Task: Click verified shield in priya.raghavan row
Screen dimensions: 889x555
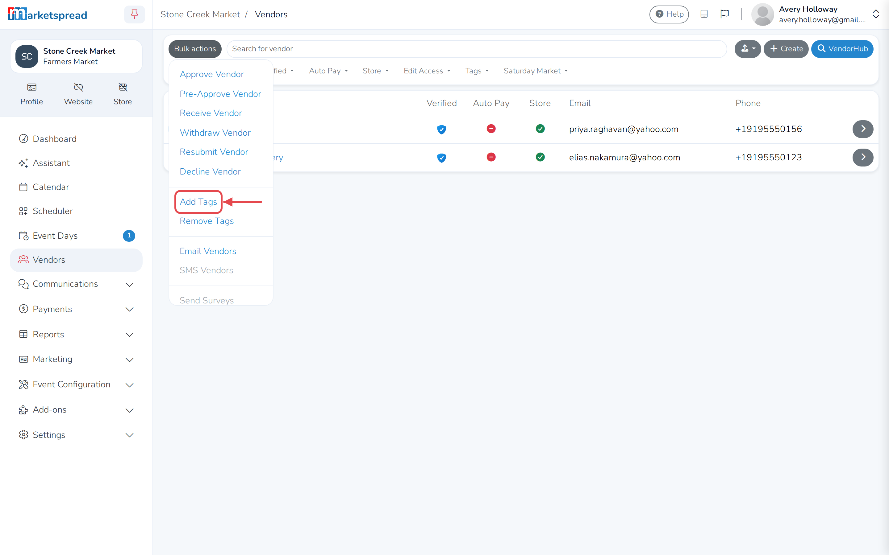Action: click(441, 129)
